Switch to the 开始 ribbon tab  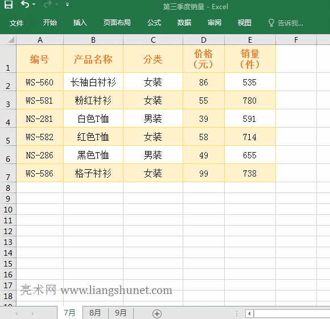[50, 23]
